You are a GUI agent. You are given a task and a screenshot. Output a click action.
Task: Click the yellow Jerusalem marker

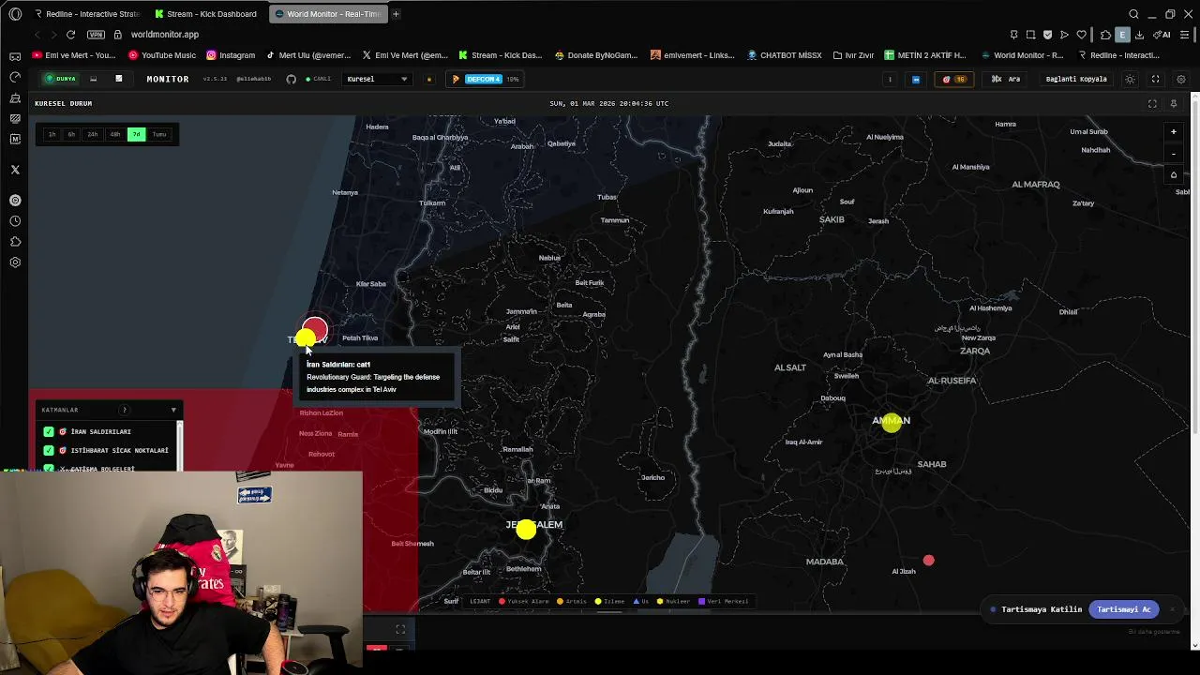click(526, 530)
